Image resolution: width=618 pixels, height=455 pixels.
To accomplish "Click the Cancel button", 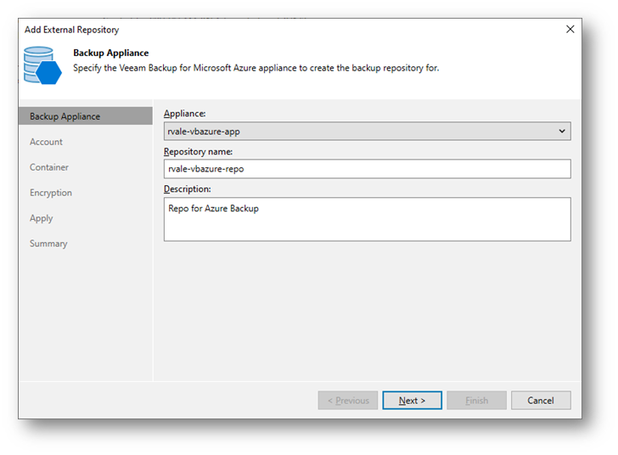I will 541,401.
